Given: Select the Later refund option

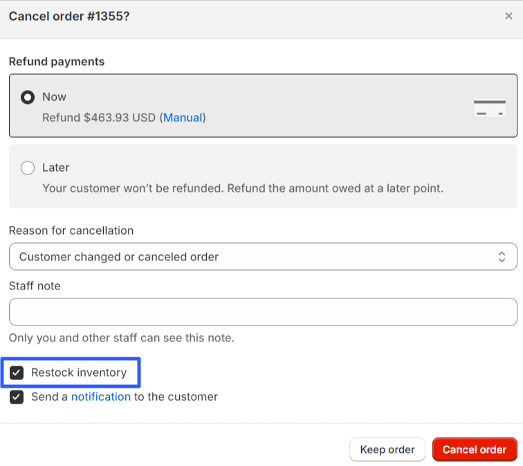Looking at the screenshot, I should [28, 168].
